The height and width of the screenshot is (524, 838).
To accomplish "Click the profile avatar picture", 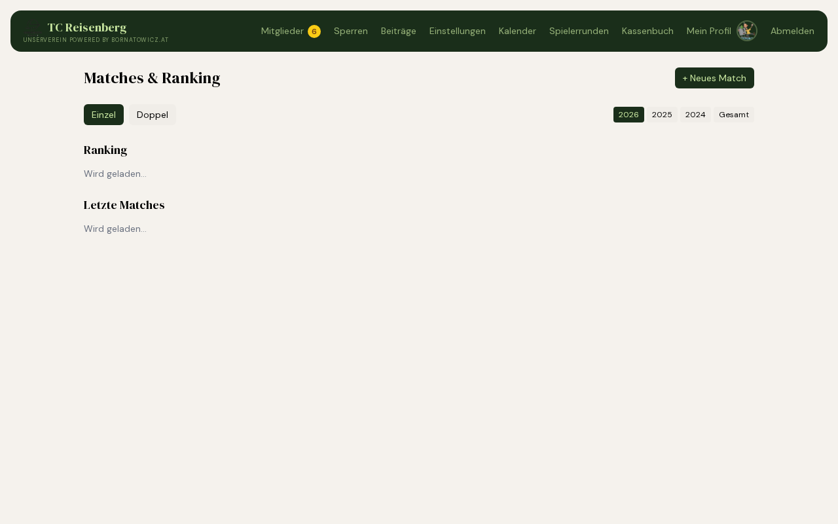I will tap(747, 31).
